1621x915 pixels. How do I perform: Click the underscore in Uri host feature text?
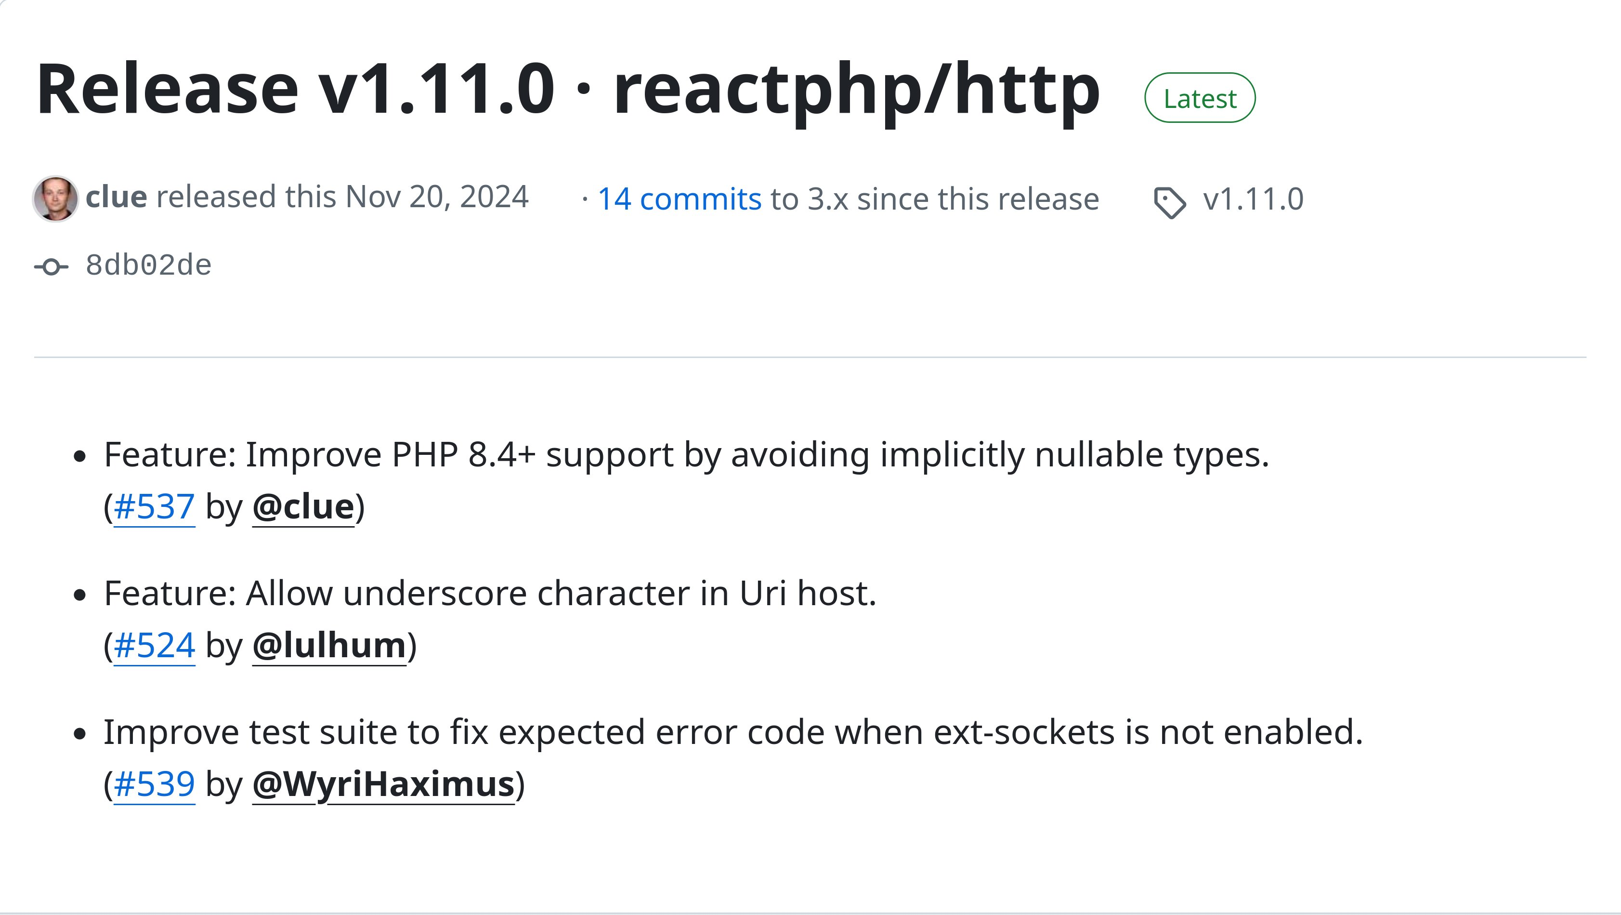[x=490, y=594]
